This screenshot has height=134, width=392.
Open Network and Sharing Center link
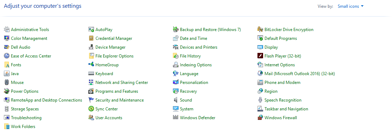pos(122,83)
